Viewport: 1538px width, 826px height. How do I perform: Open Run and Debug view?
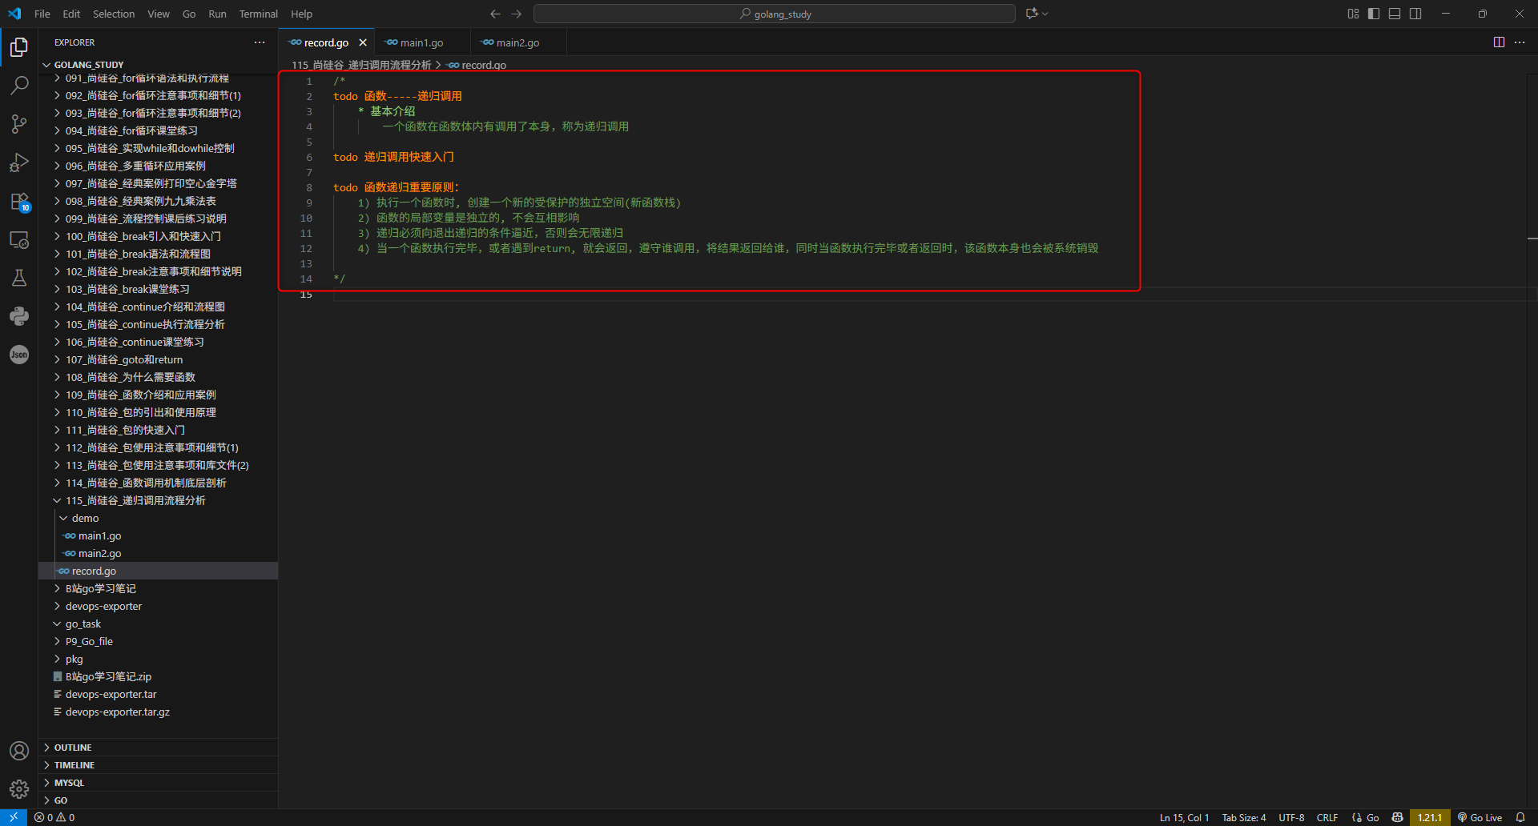point(19,162)
